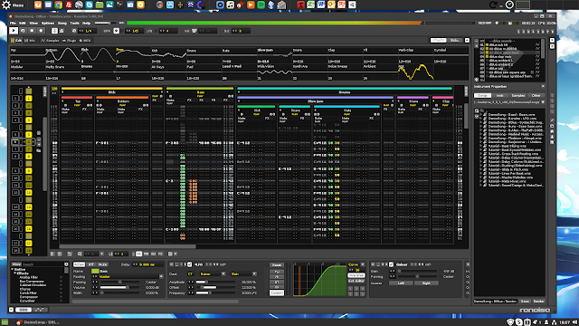Open the Options menu
Viewport: 579px width, 326px height.
tap(48, 23)
